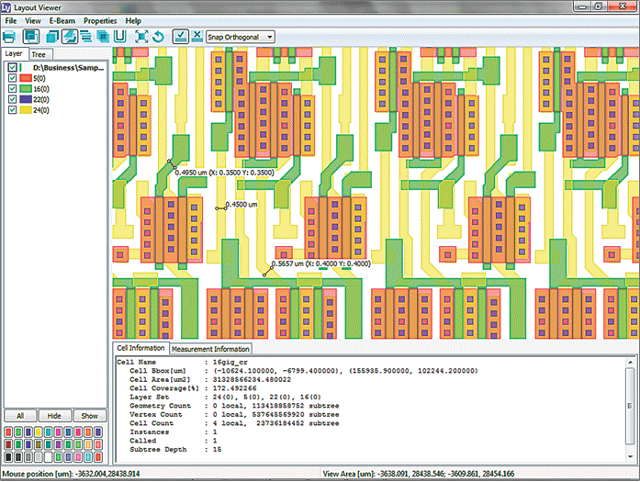Click the Layout Viewer app icon in title bar

6,7
